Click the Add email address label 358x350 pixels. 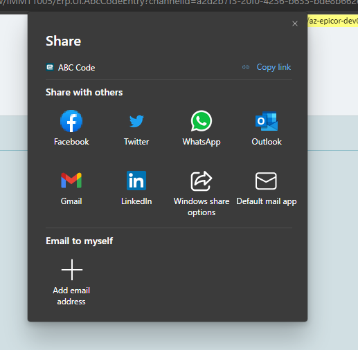point(71,296)
